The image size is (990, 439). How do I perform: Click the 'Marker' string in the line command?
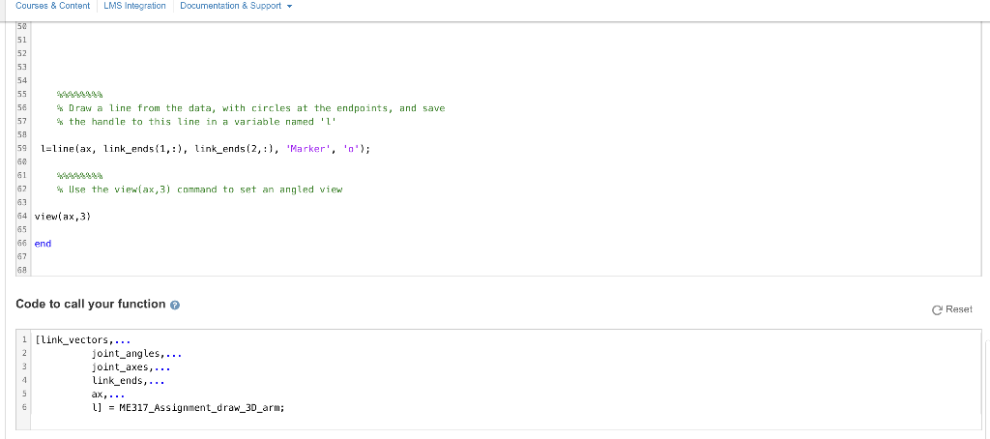click(308, 149)
